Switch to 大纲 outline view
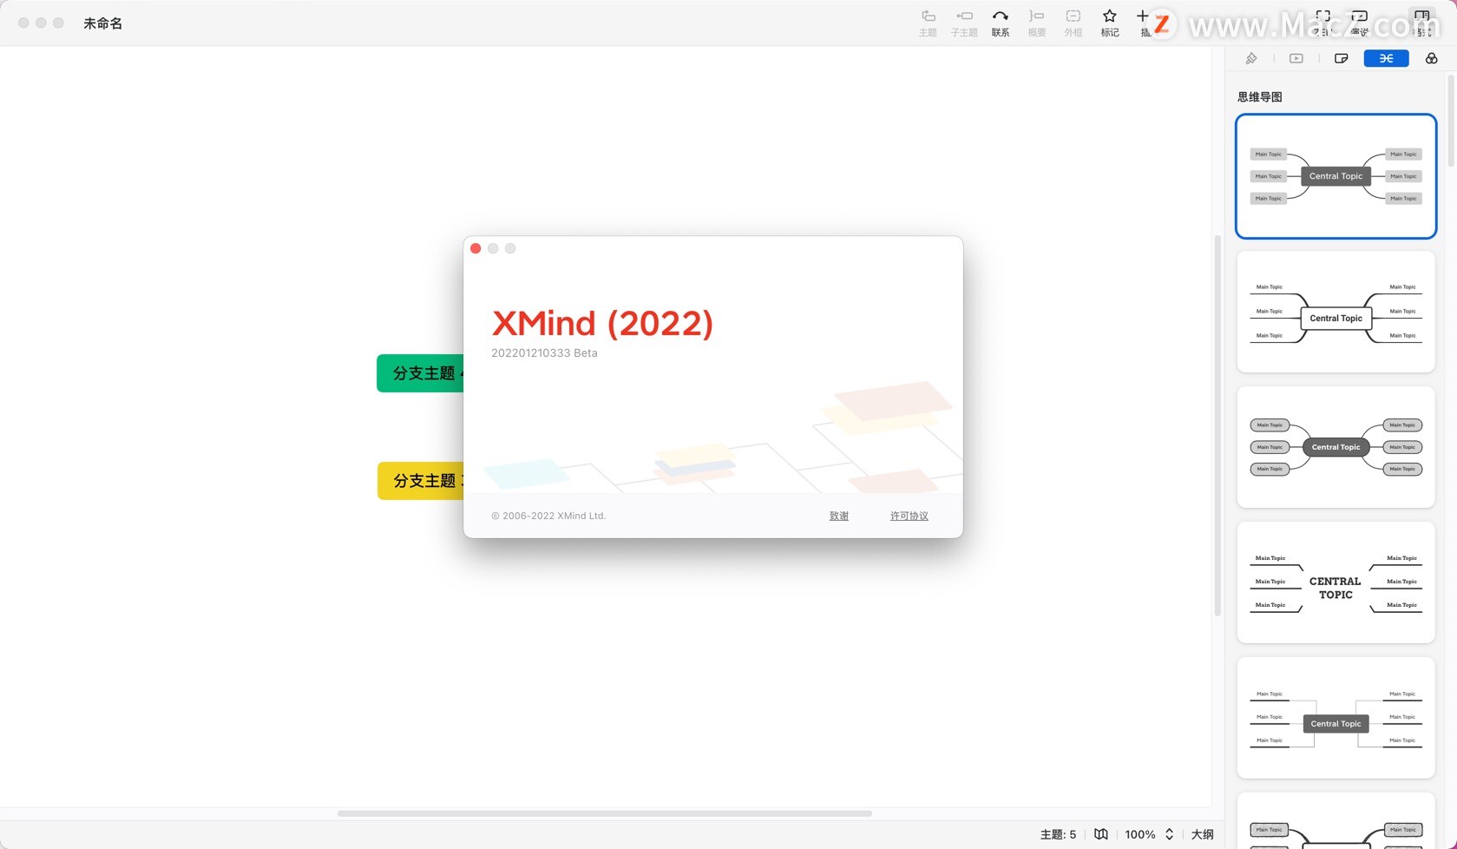 coord(1202,834)
